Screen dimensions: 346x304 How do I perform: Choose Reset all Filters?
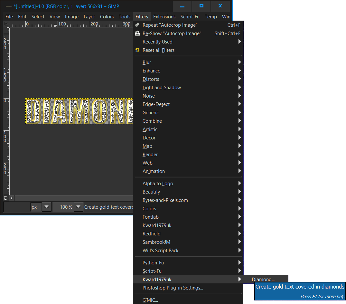(x=188, y=50)
